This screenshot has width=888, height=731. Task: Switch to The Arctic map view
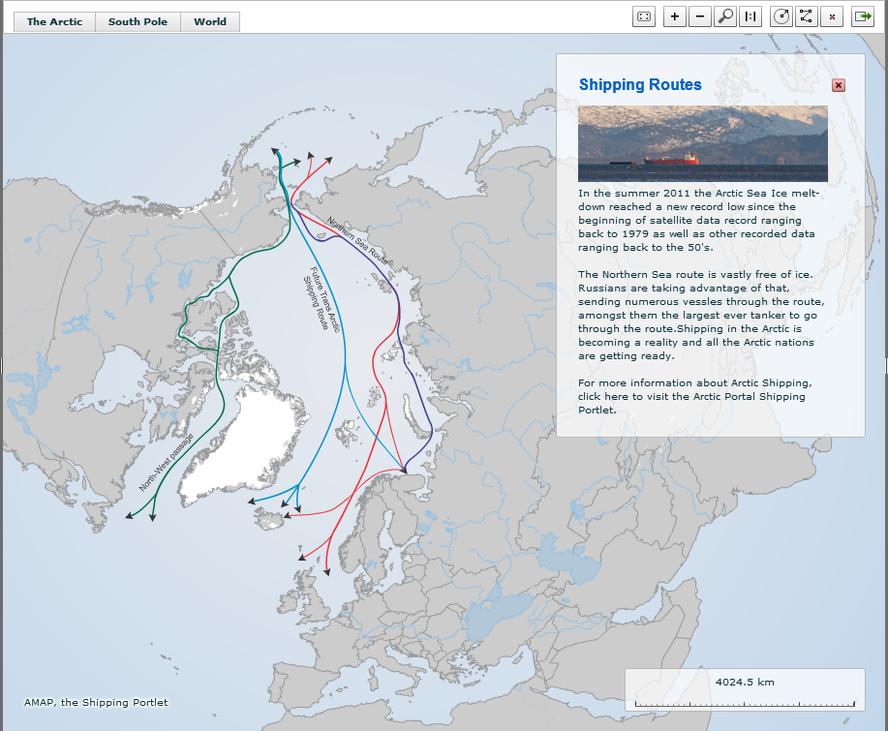[x=54, y=21]
